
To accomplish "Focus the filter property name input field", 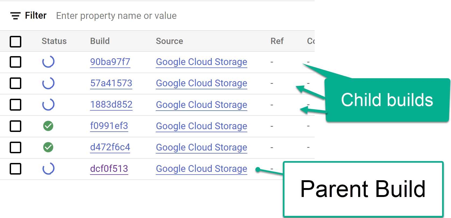I will coord(116,16).
